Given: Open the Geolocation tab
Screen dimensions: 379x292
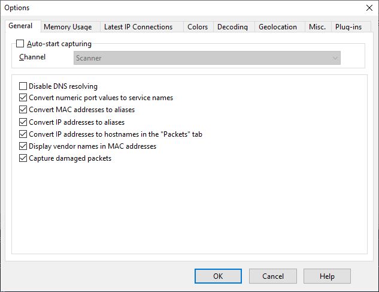Looking at the screenshot, I should point(278,27).
